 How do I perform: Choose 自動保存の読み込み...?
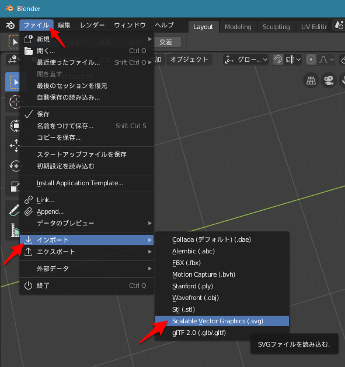tap(87, 98)
